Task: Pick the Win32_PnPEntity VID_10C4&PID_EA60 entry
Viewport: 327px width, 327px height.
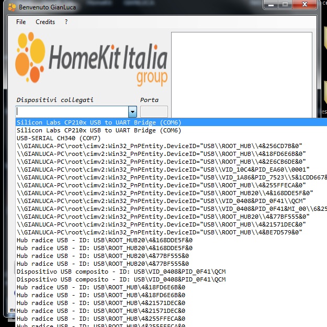Action: click(163, 170)
